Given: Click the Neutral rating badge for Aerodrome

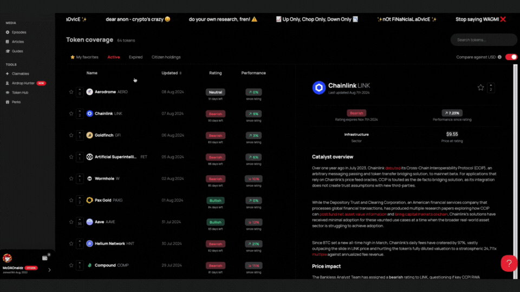Looking at the screenshot, I should (x=215, y=92).
